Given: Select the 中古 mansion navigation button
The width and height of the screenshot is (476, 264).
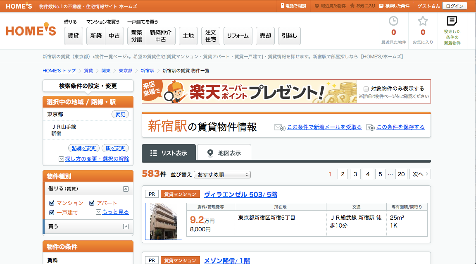Looking at the screenshot, I should pos(114,36).
